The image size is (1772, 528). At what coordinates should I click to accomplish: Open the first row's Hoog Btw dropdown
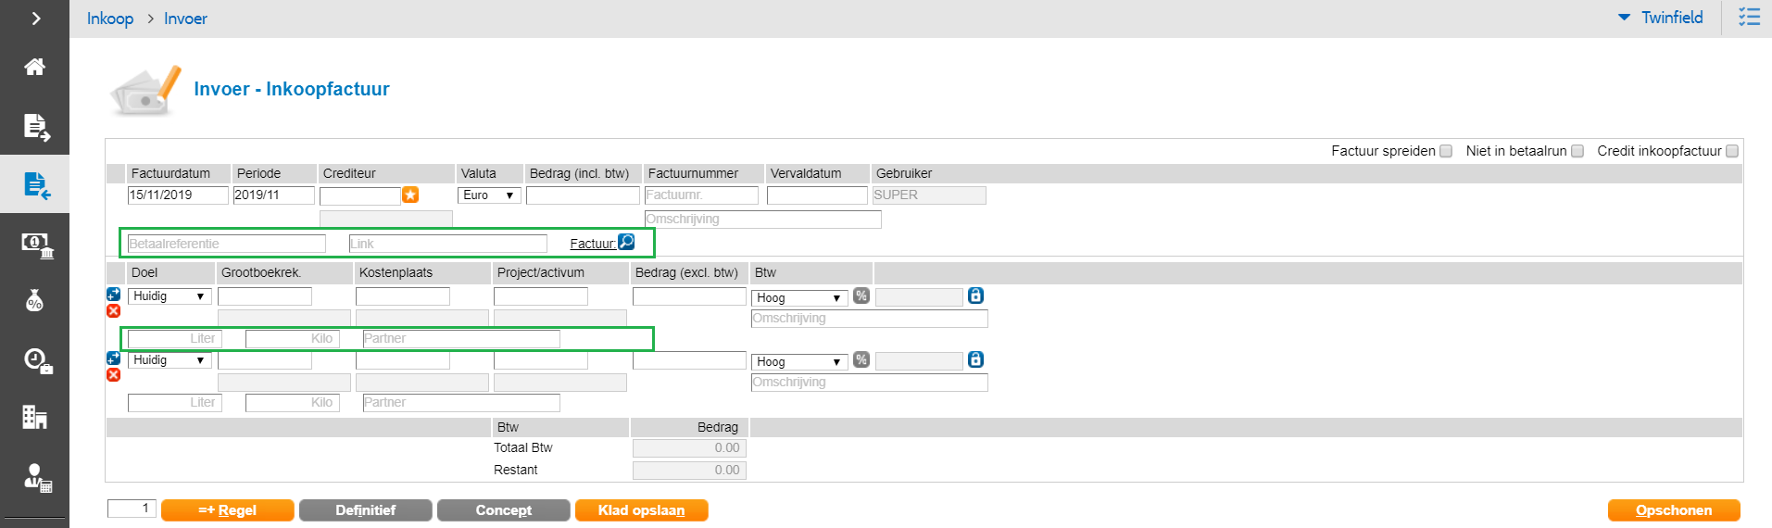click(798, 297)
